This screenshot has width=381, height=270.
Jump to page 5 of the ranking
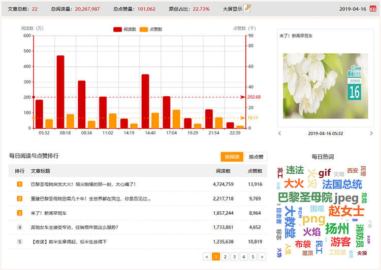[252, 257]
